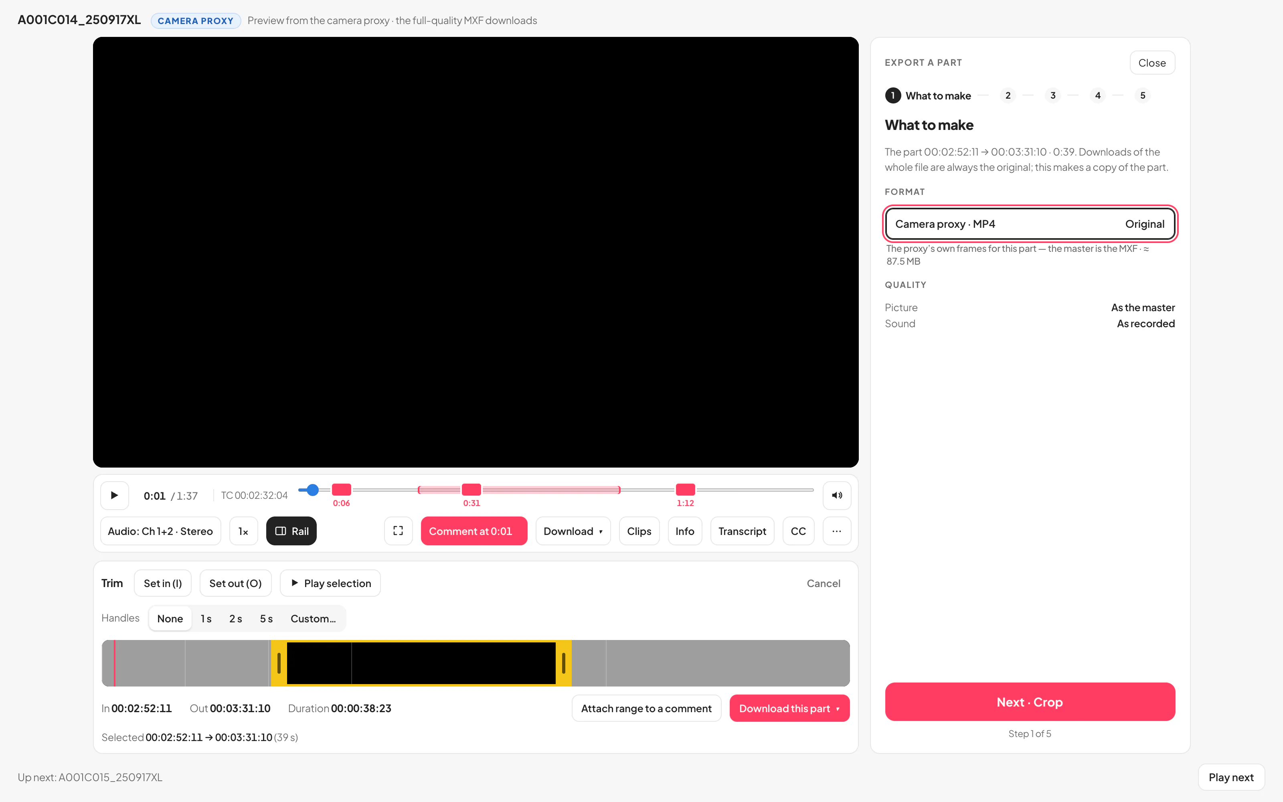Go to export step 4
Viewport: 1283px width, 802px height.
tap(1098, 95)
